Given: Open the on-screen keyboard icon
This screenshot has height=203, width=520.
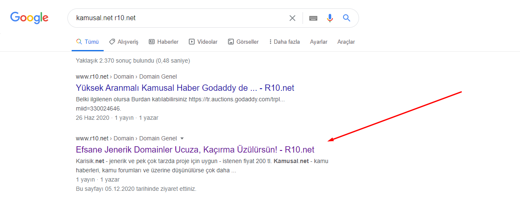Looking at the screenshot, I should point(313,18).
